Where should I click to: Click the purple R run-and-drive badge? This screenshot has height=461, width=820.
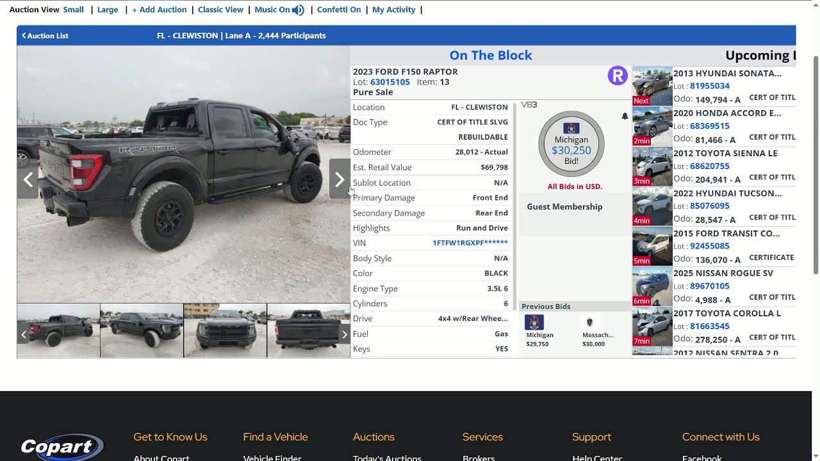[x=618, y=76]
